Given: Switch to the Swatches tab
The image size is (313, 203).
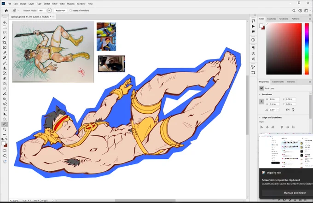Looking at the screenshot, I should [x=272, y=19].
